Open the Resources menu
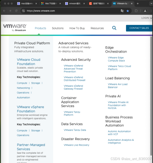This screenshot has height=163, width=153. tap(97, 28)
